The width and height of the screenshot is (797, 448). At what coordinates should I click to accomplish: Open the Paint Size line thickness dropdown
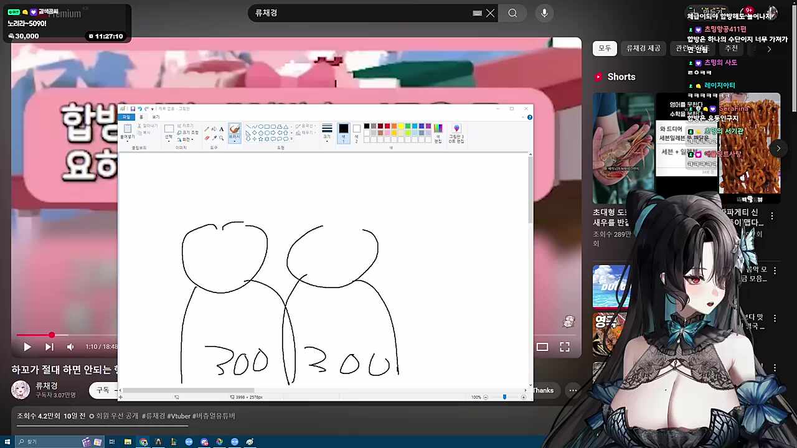pos(327,133)
